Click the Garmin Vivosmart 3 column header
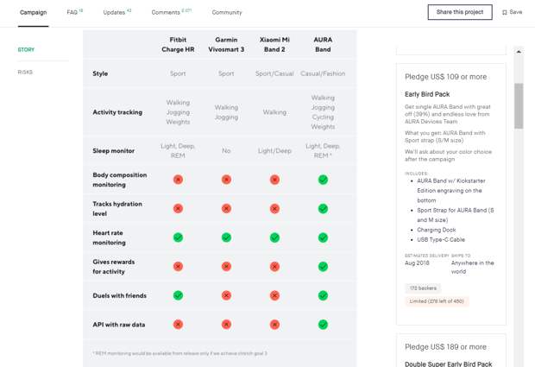This screenshot has height=367, width=535. (226, 45)
